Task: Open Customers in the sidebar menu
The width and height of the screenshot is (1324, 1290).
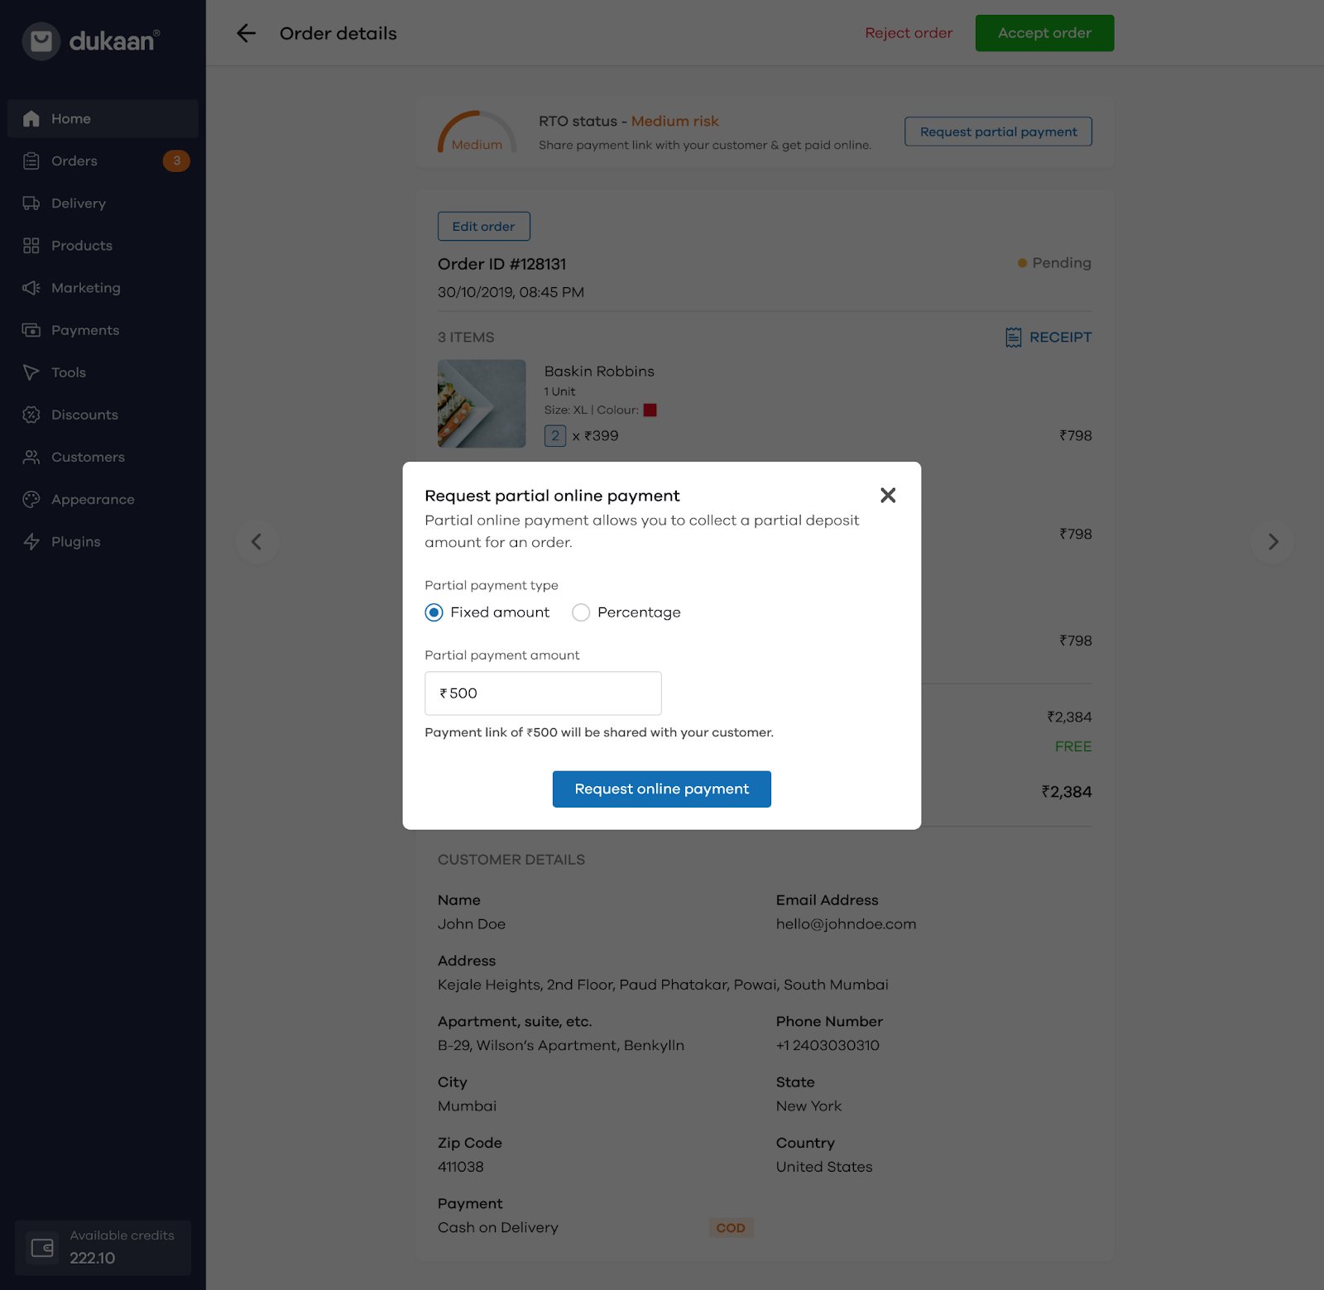Action: point(103,457)
